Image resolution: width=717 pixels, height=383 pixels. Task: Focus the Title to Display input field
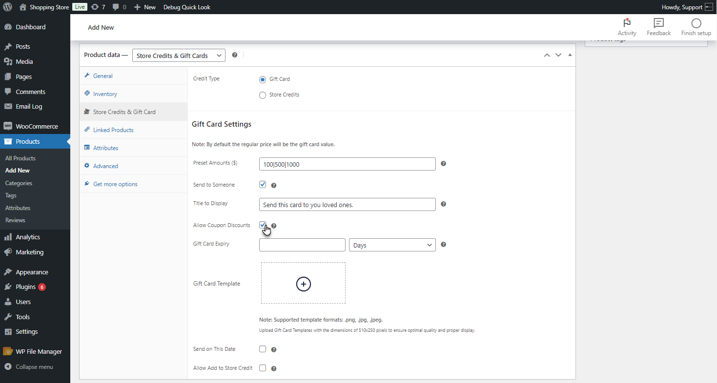[x=347, y=205]
